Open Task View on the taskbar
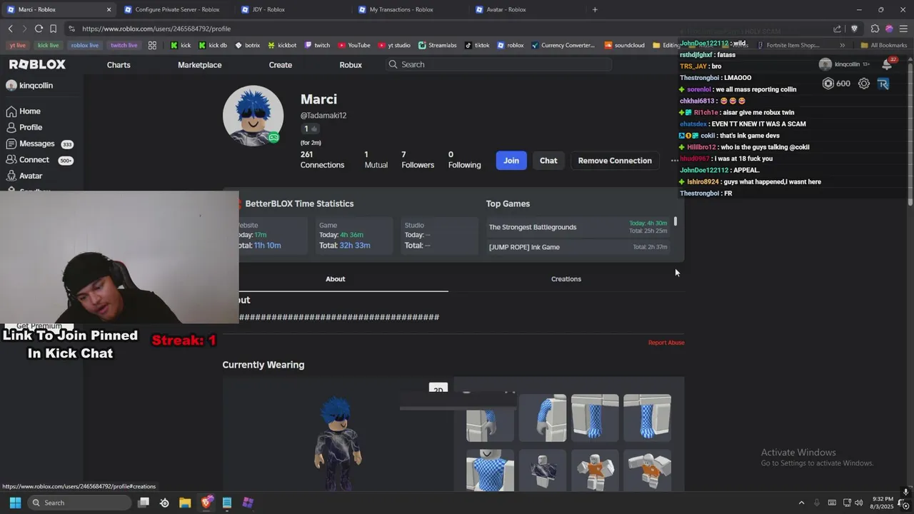Screen dimensions: 914x514 pyautogui.click(x=144, y=503)
